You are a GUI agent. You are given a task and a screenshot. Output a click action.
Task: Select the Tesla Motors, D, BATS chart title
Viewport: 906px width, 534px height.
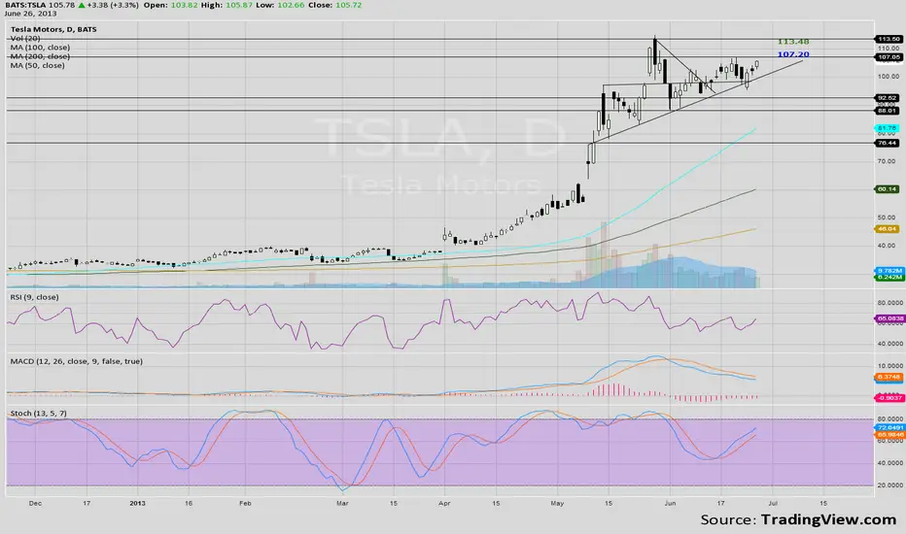pos(53,29)
